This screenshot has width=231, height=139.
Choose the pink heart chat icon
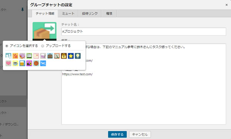[8, 63]
